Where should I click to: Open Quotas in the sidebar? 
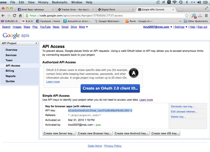[x=10, y=81]
